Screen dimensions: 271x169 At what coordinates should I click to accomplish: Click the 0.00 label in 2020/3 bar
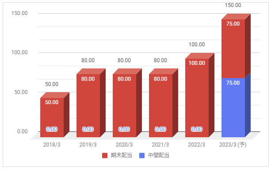pyautogui.click(x=124, y=129)
